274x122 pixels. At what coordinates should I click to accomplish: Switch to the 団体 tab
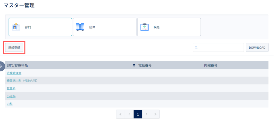click(x=105, y=27)
